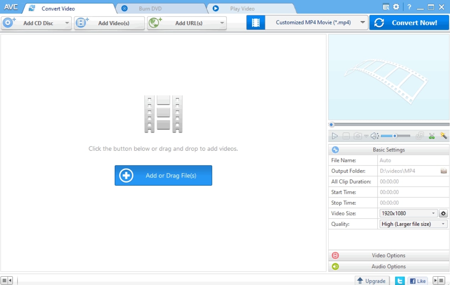
Task: Switch to the Burn DVD tab
Action: tap(150, 8)
